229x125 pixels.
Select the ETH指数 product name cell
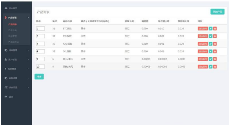(67, 36)
